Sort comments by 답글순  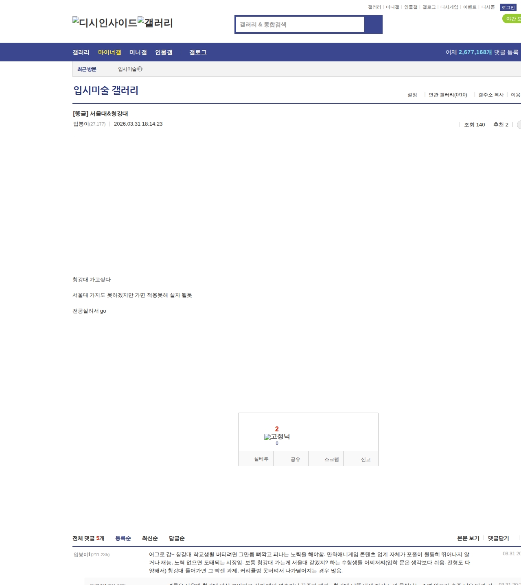click(177, 538)
